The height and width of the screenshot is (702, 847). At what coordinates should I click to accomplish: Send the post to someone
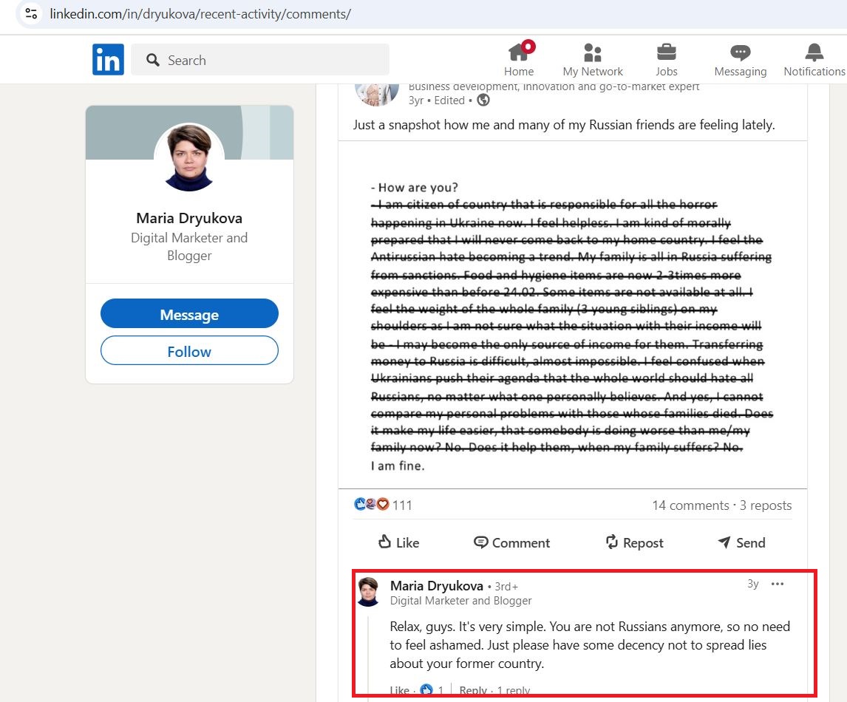(x=741, y=542)
